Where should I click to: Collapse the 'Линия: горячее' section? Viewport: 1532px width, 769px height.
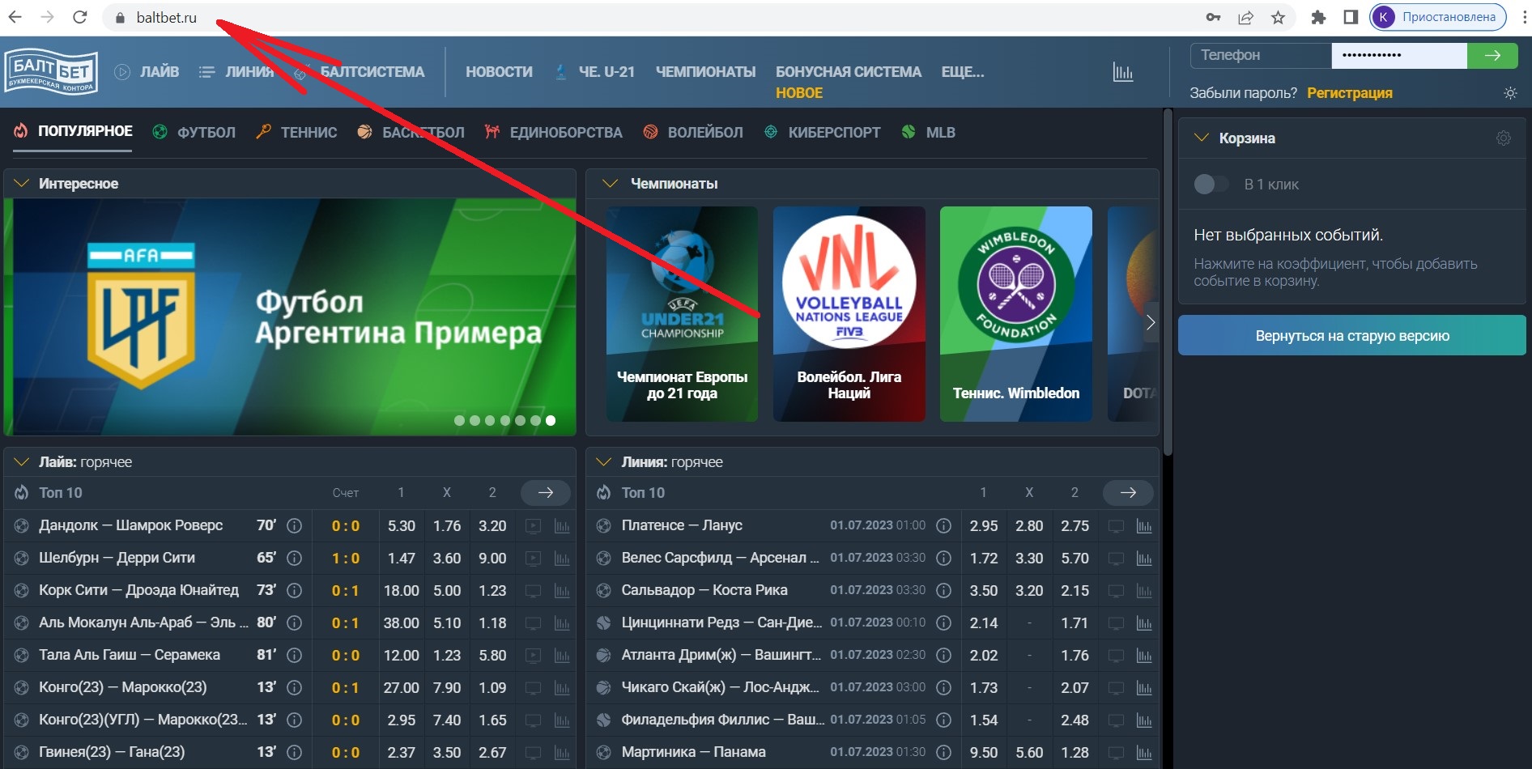tap(604, 462)
